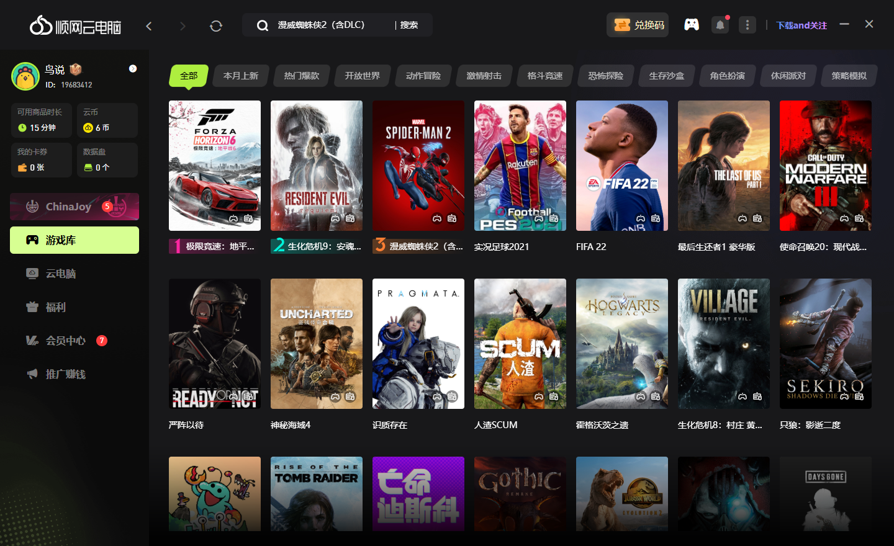The image size is (894, 546).
Task: Toggle the small switch beside username
Action: (x=133, y=69)
